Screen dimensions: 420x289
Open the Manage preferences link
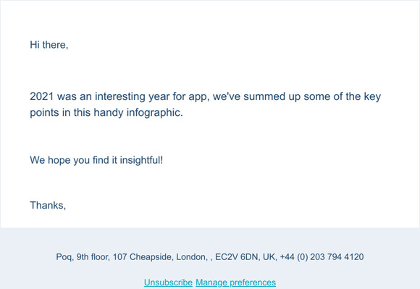point(236,282)
